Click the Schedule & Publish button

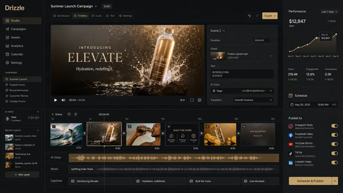(x=310, y=181)
